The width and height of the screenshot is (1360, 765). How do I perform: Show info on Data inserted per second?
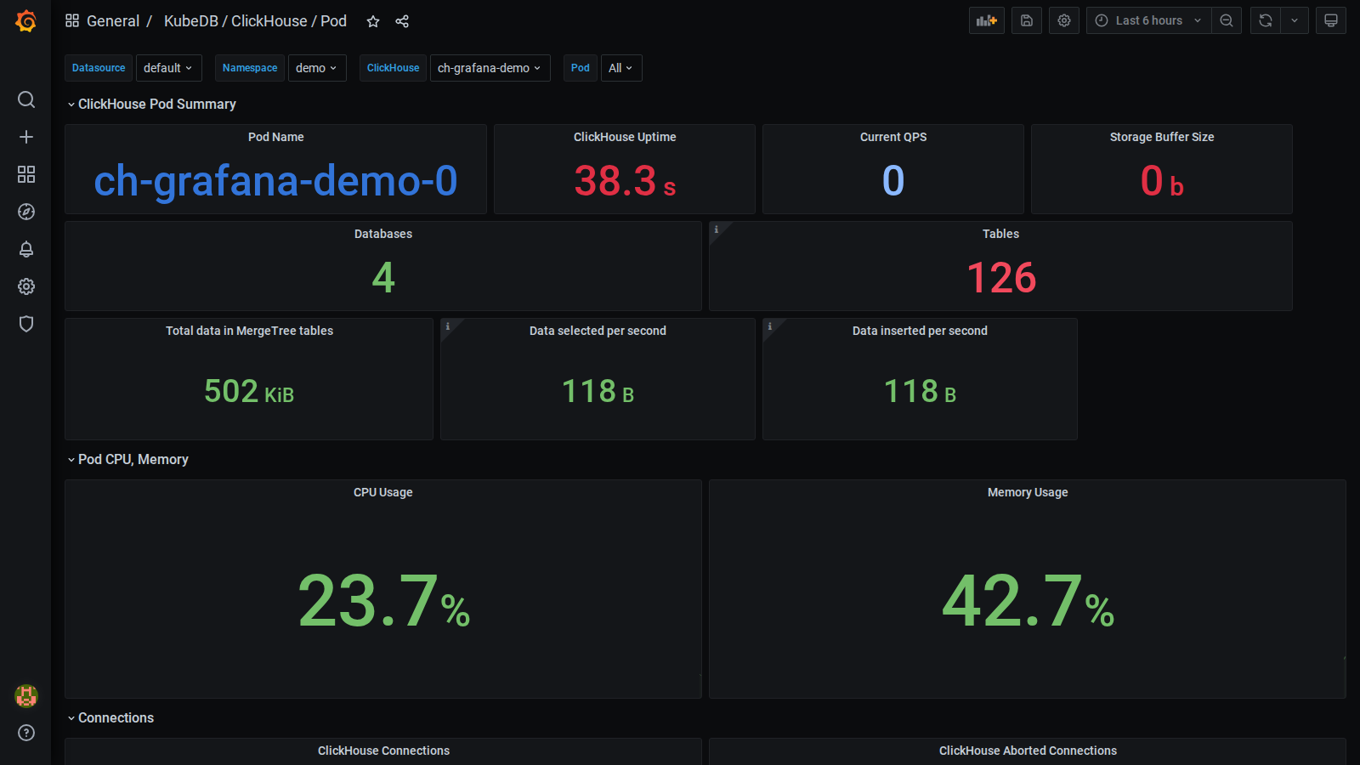770,326
